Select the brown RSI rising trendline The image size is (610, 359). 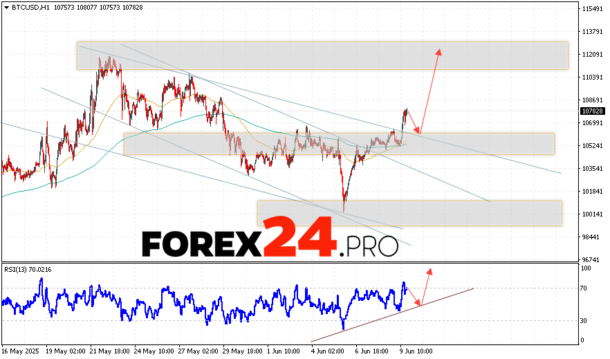(x=393, y=315)
